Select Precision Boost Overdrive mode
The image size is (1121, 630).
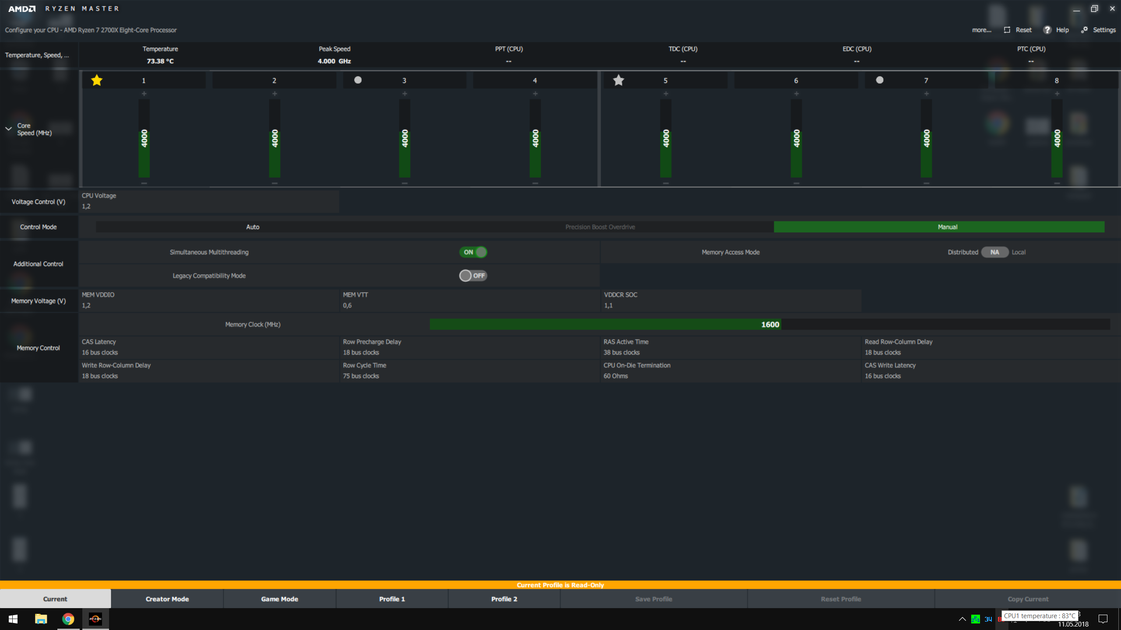click(x=600, y=227)
